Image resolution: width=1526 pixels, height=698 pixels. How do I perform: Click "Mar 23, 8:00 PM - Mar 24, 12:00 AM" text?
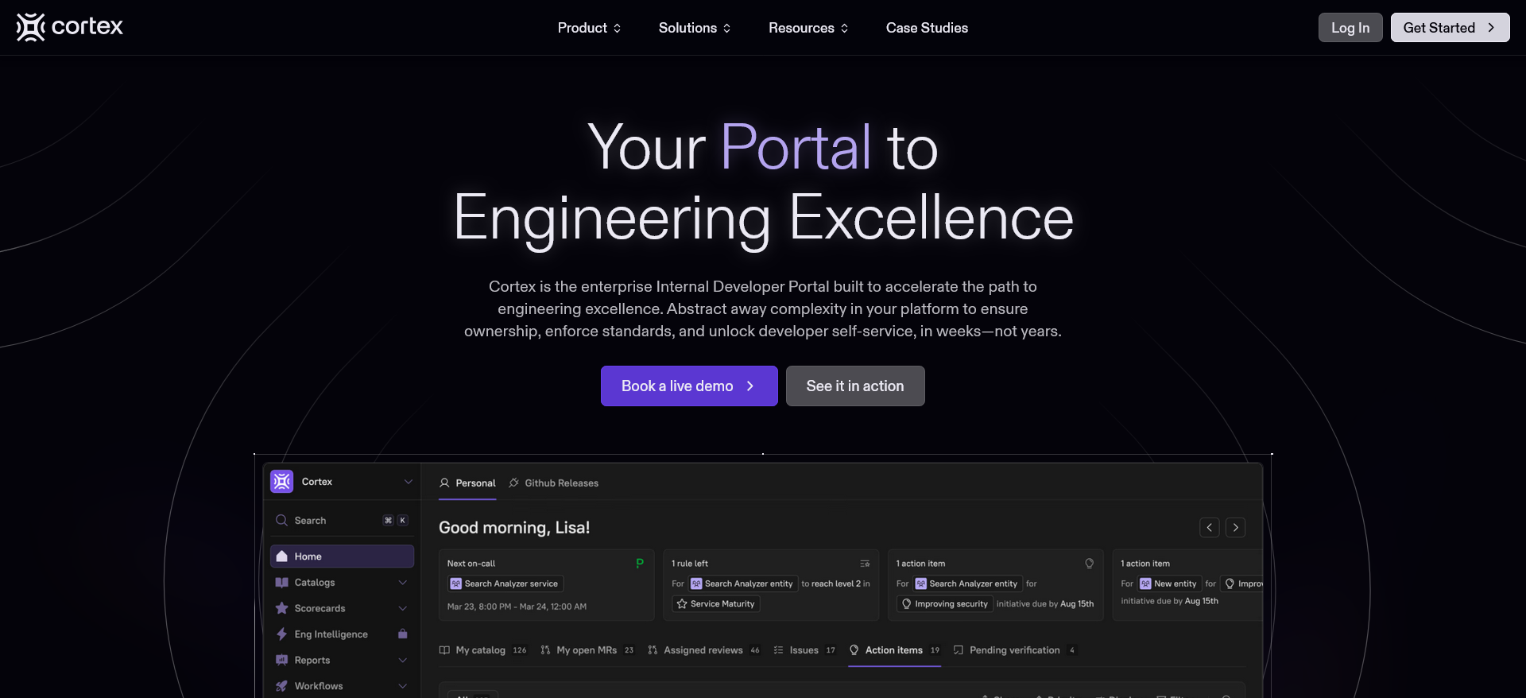coord(517,607)
